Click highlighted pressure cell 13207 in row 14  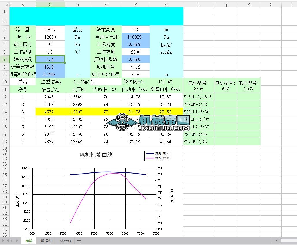tap(77, 112)
